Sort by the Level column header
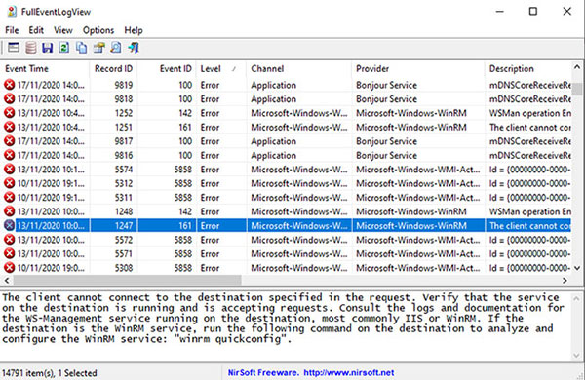 (221, 68)
